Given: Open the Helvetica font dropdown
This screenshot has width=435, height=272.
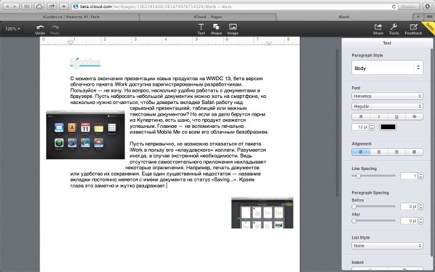Looking at the screenshot, I should coord(387,96).
